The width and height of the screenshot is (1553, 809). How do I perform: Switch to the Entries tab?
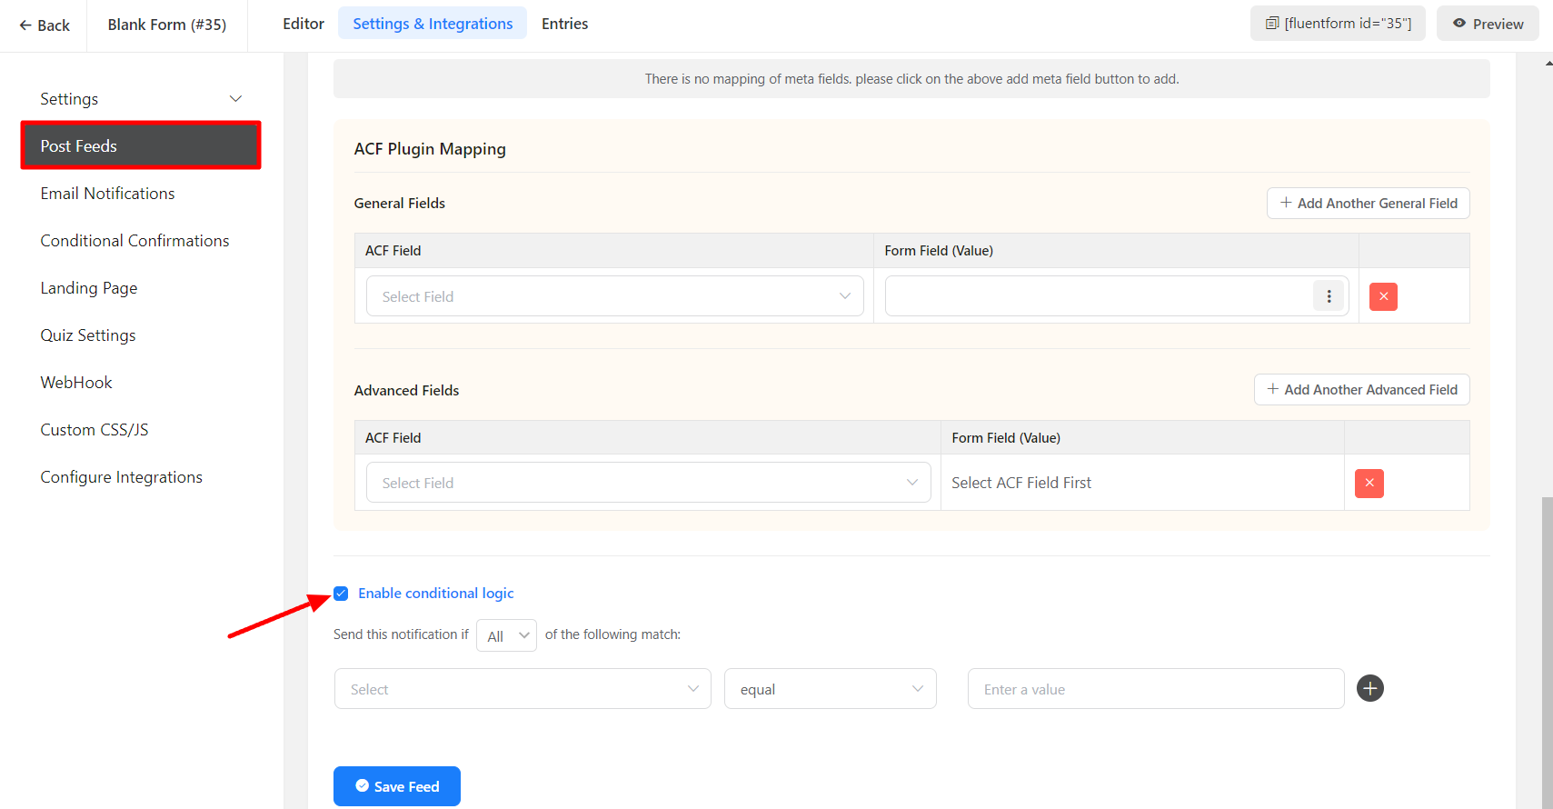[x=564, y=24]
